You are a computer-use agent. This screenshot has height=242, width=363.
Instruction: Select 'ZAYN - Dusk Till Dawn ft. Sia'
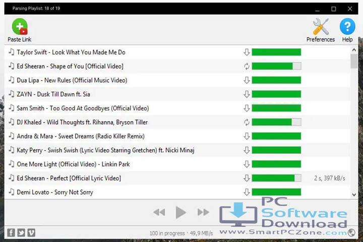coord(177,94)
